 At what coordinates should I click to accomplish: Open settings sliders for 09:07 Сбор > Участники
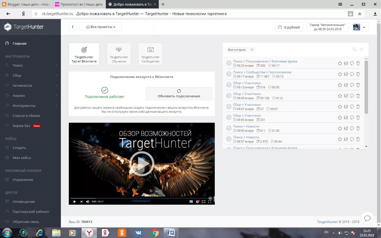pyautogui.click(x=346, y=107)
